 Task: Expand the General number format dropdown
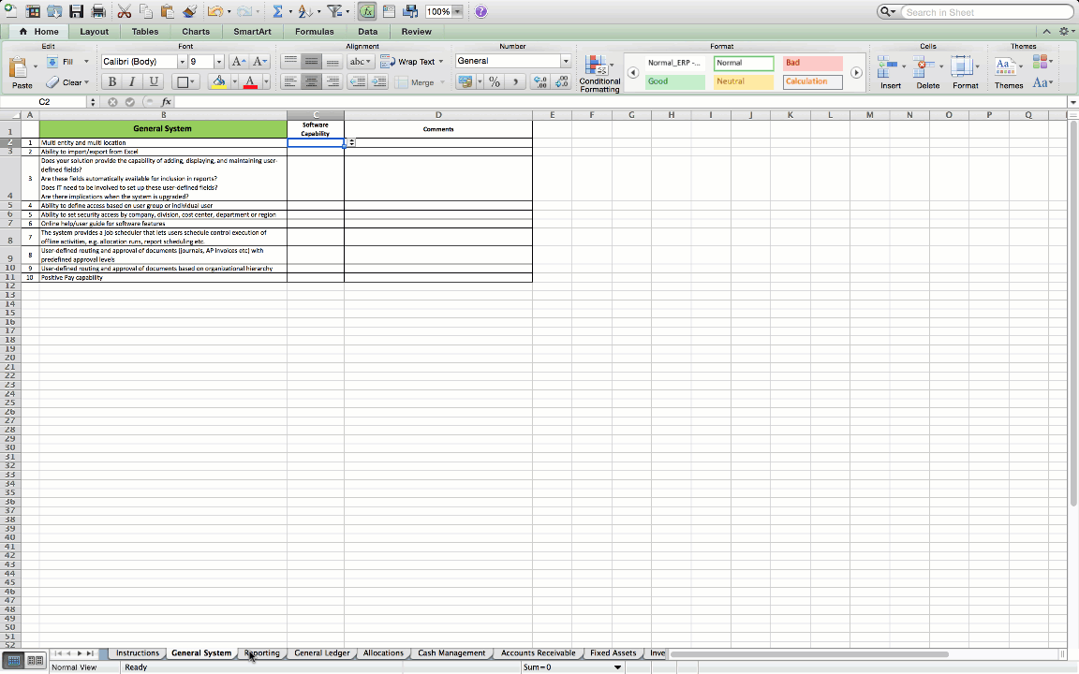565,62
